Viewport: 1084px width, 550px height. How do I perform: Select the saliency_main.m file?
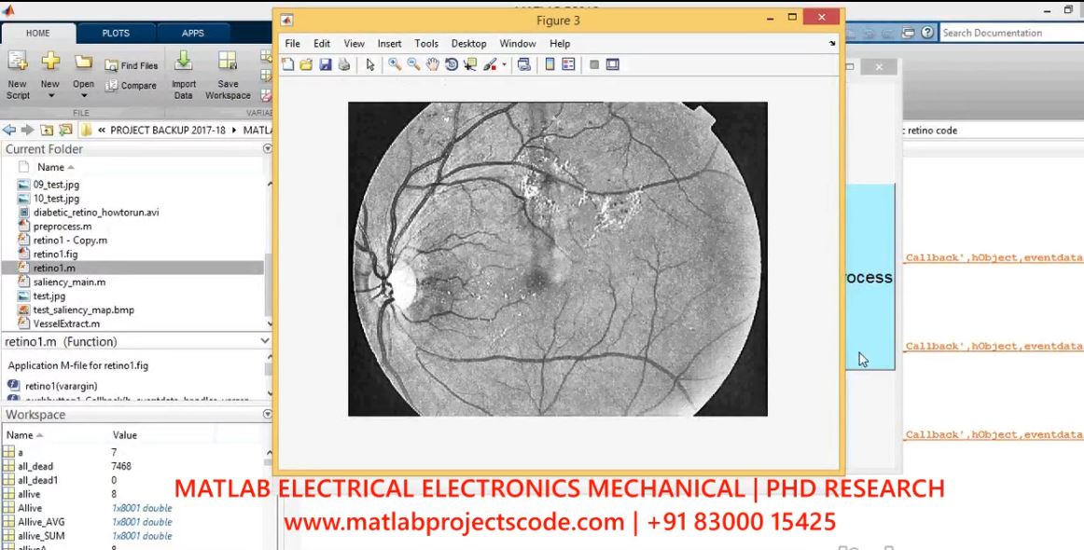pyautogui.click(x=69, y=282)
